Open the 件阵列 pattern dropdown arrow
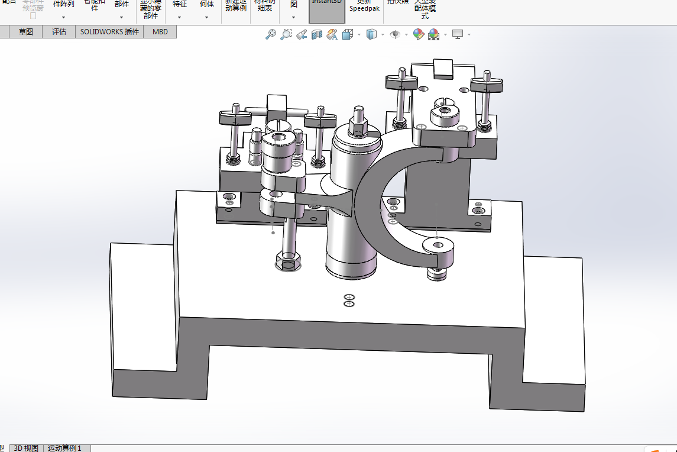 pyautogui.click(x=63, y=17)
